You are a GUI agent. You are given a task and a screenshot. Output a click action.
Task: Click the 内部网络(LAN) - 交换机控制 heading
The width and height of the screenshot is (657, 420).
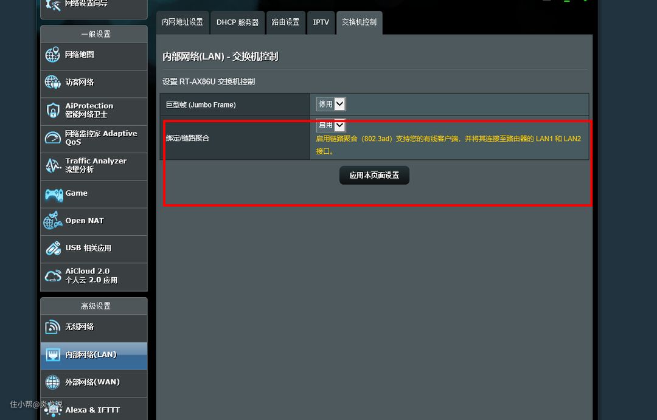point(220,57)
